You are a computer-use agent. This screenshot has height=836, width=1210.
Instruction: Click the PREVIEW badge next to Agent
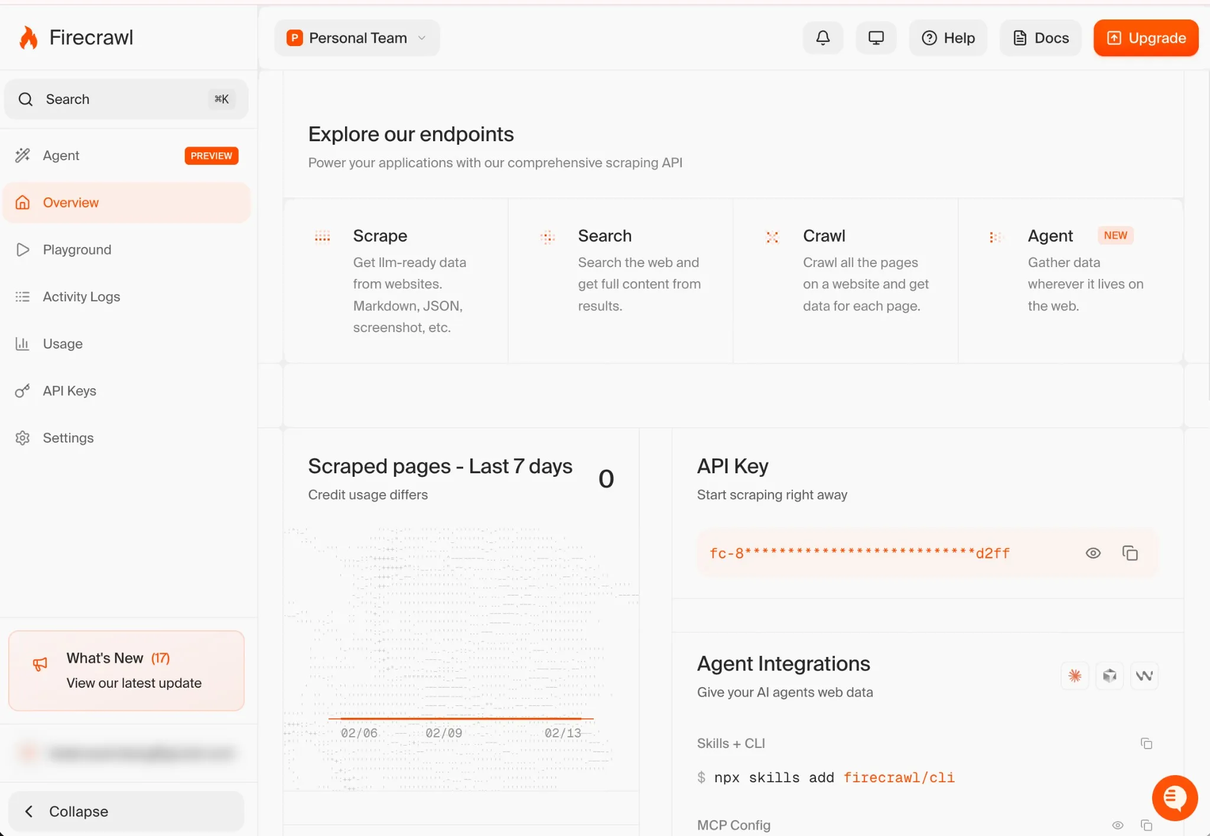212,155
